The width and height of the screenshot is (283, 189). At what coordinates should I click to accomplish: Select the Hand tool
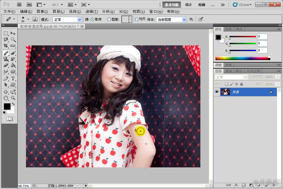click(6, 98)
